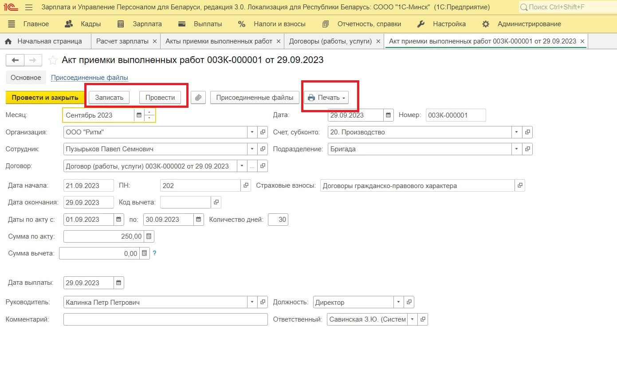Click into the Комментарий input field
The height and width of the screenshot is (385, 617).
(165, 319)
